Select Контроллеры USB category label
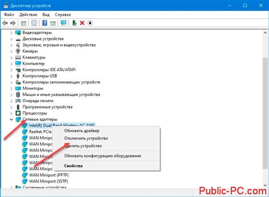 [x=40, y=76]
